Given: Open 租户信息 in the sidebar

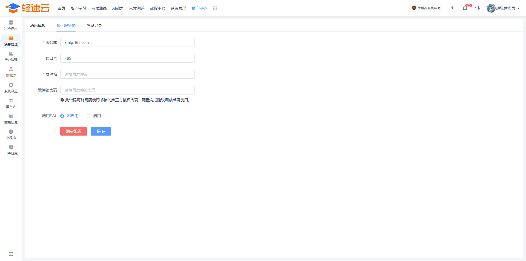Looking at the screenshot, I should pos(11,25).
